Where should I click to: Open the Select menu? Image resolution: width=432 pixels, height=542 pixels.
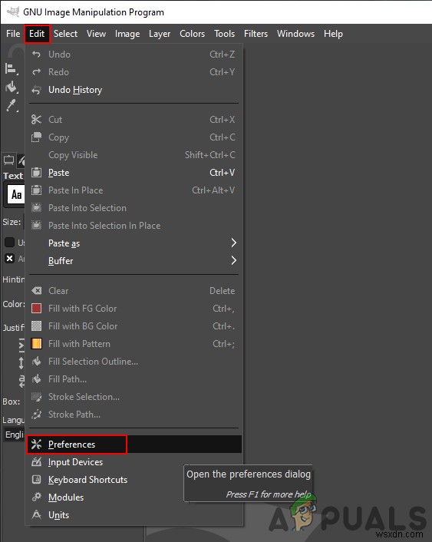point(65,34)
